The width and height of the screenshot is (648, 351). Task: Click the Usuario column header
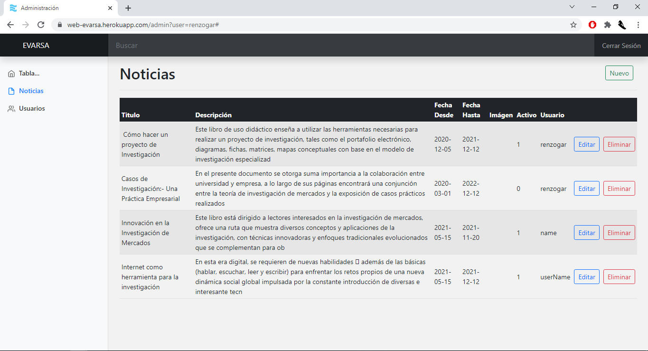[552, 115]
